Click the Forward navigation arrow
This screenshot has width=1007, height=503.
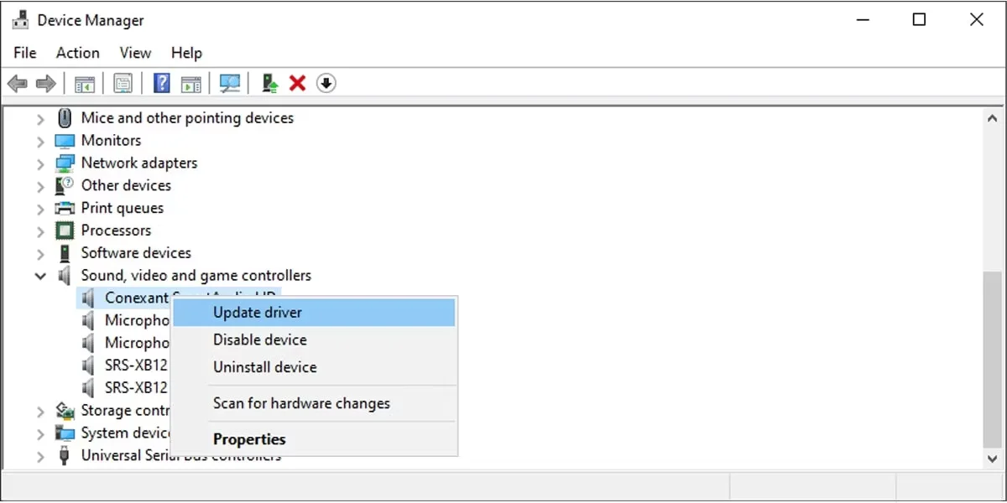click(x=44, y=83)
